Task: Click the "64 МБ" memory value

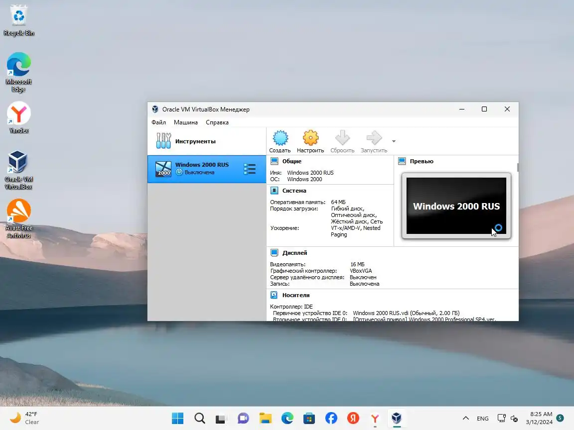Action: [x=338, y=202]
